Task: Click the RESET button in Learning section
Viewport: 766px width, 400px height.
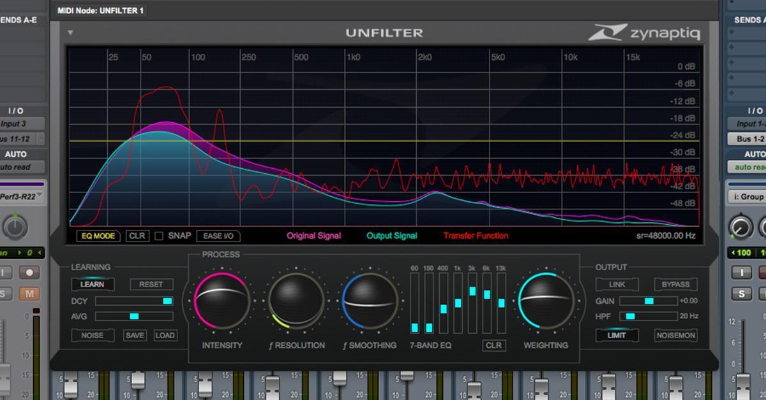Action: tap(151, 284)
